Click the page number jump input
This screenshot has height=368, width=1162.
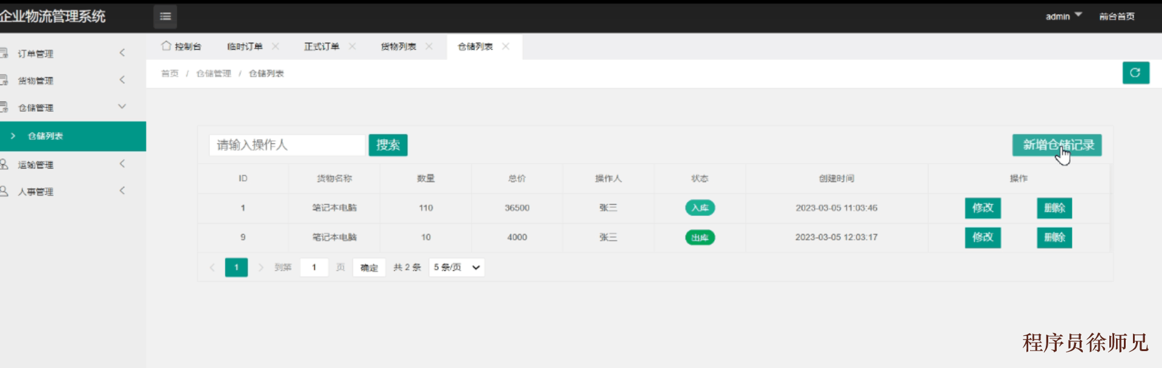[314, 267]
